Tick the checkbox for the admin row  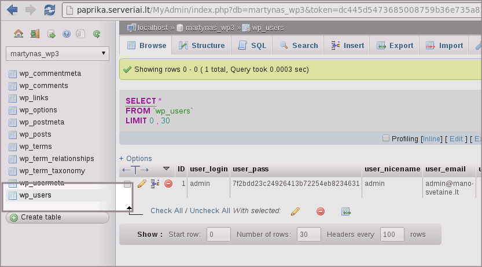[127, 184]
